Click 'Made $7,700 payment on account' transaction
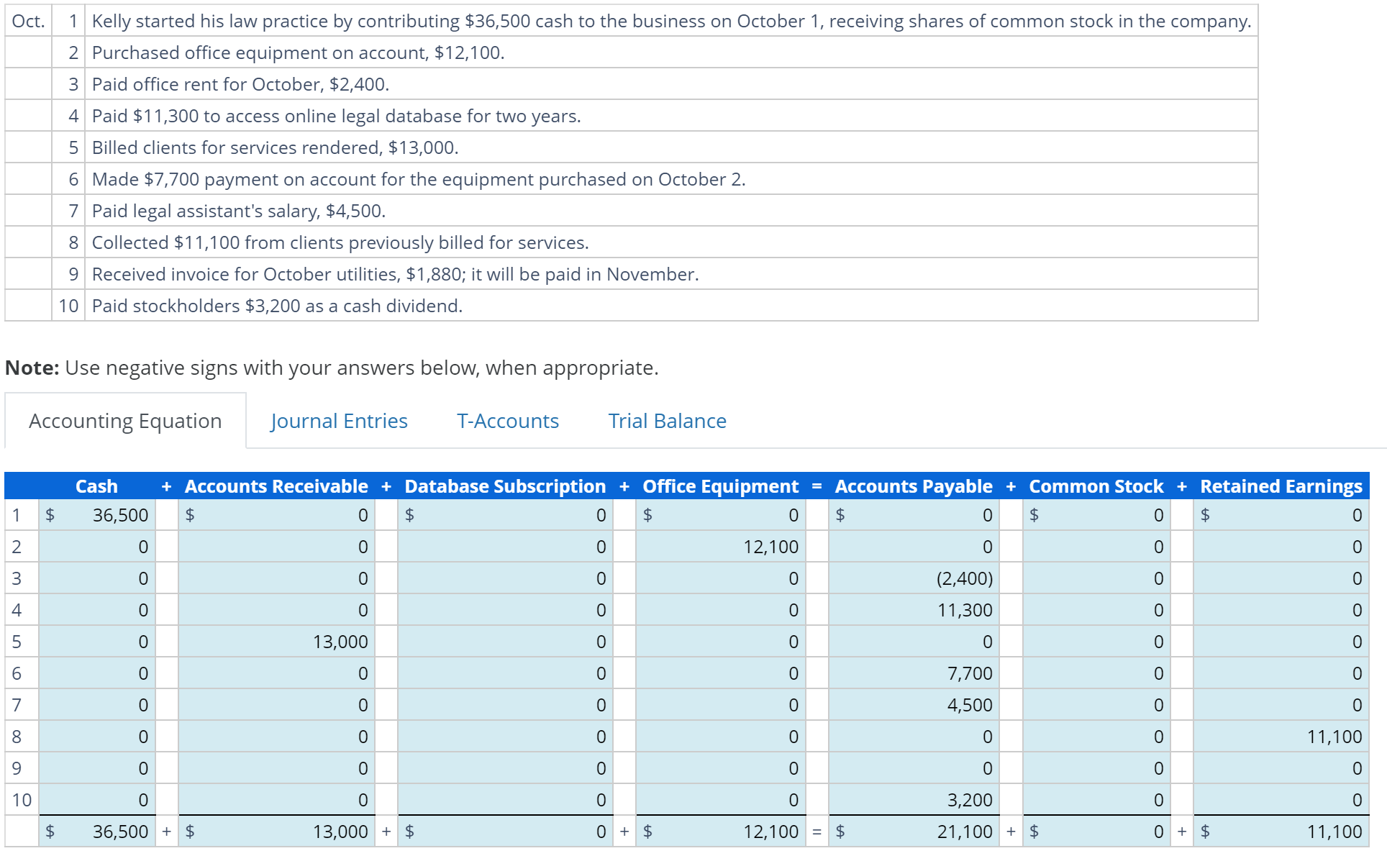Image resolution: width=1387 pixels, height=856 pixels. point(419,179)
